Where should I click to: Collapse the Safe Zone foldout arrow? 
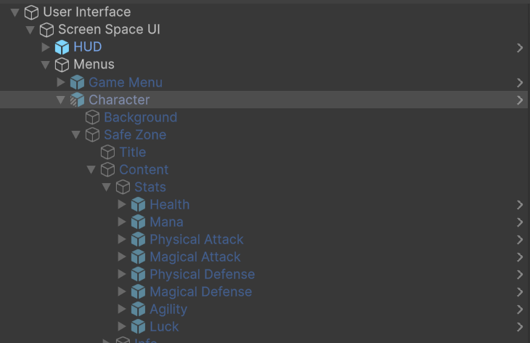(x=76, y=134)
